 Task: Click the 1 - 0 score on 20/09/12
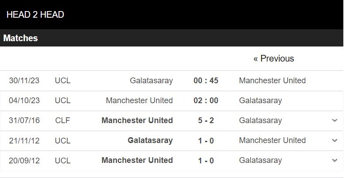[206, 160]
